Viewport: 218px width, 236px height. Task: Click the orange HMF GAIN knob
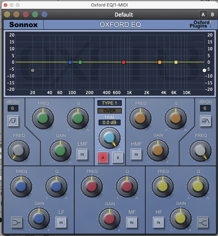[158, 150]
